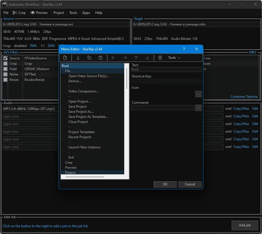262x234 pixels.
Task: Open the Apps menu in the menu bar
Action: click(x=86, y=13)
